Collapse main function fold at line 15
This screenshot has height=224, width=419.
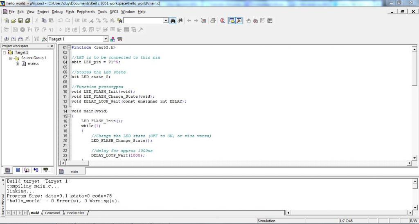(x=70, y=116)
